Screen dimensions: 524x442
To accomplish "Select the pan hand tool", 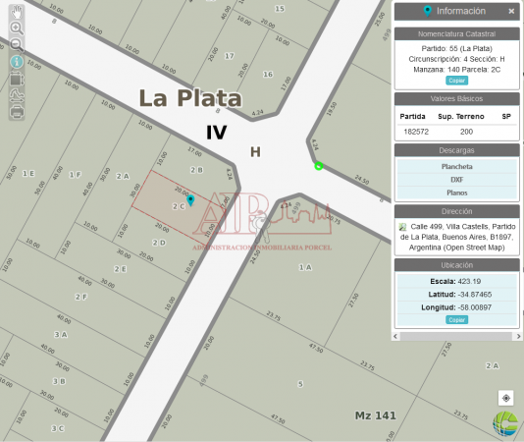I will pyautogui.click(x=17, y=12).
